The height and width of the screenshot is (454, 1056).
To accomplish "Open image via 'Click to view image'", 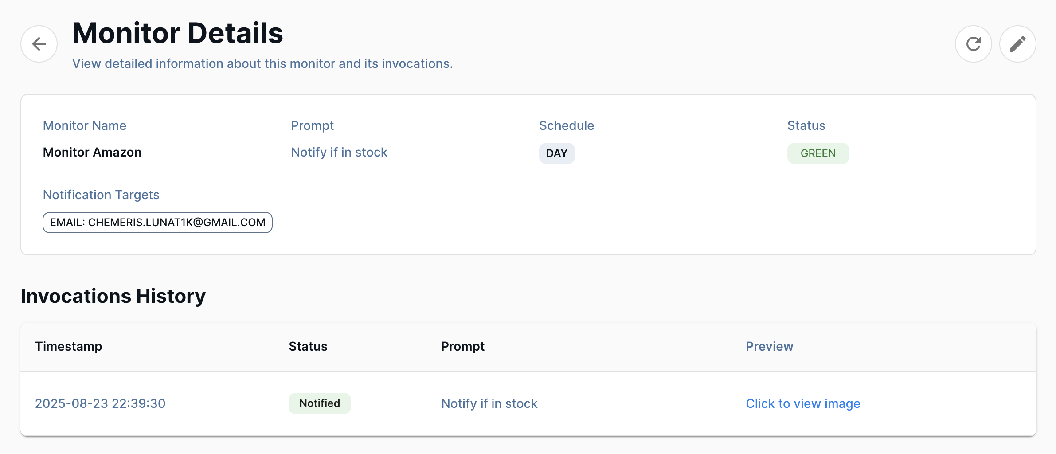I will 802,403.
